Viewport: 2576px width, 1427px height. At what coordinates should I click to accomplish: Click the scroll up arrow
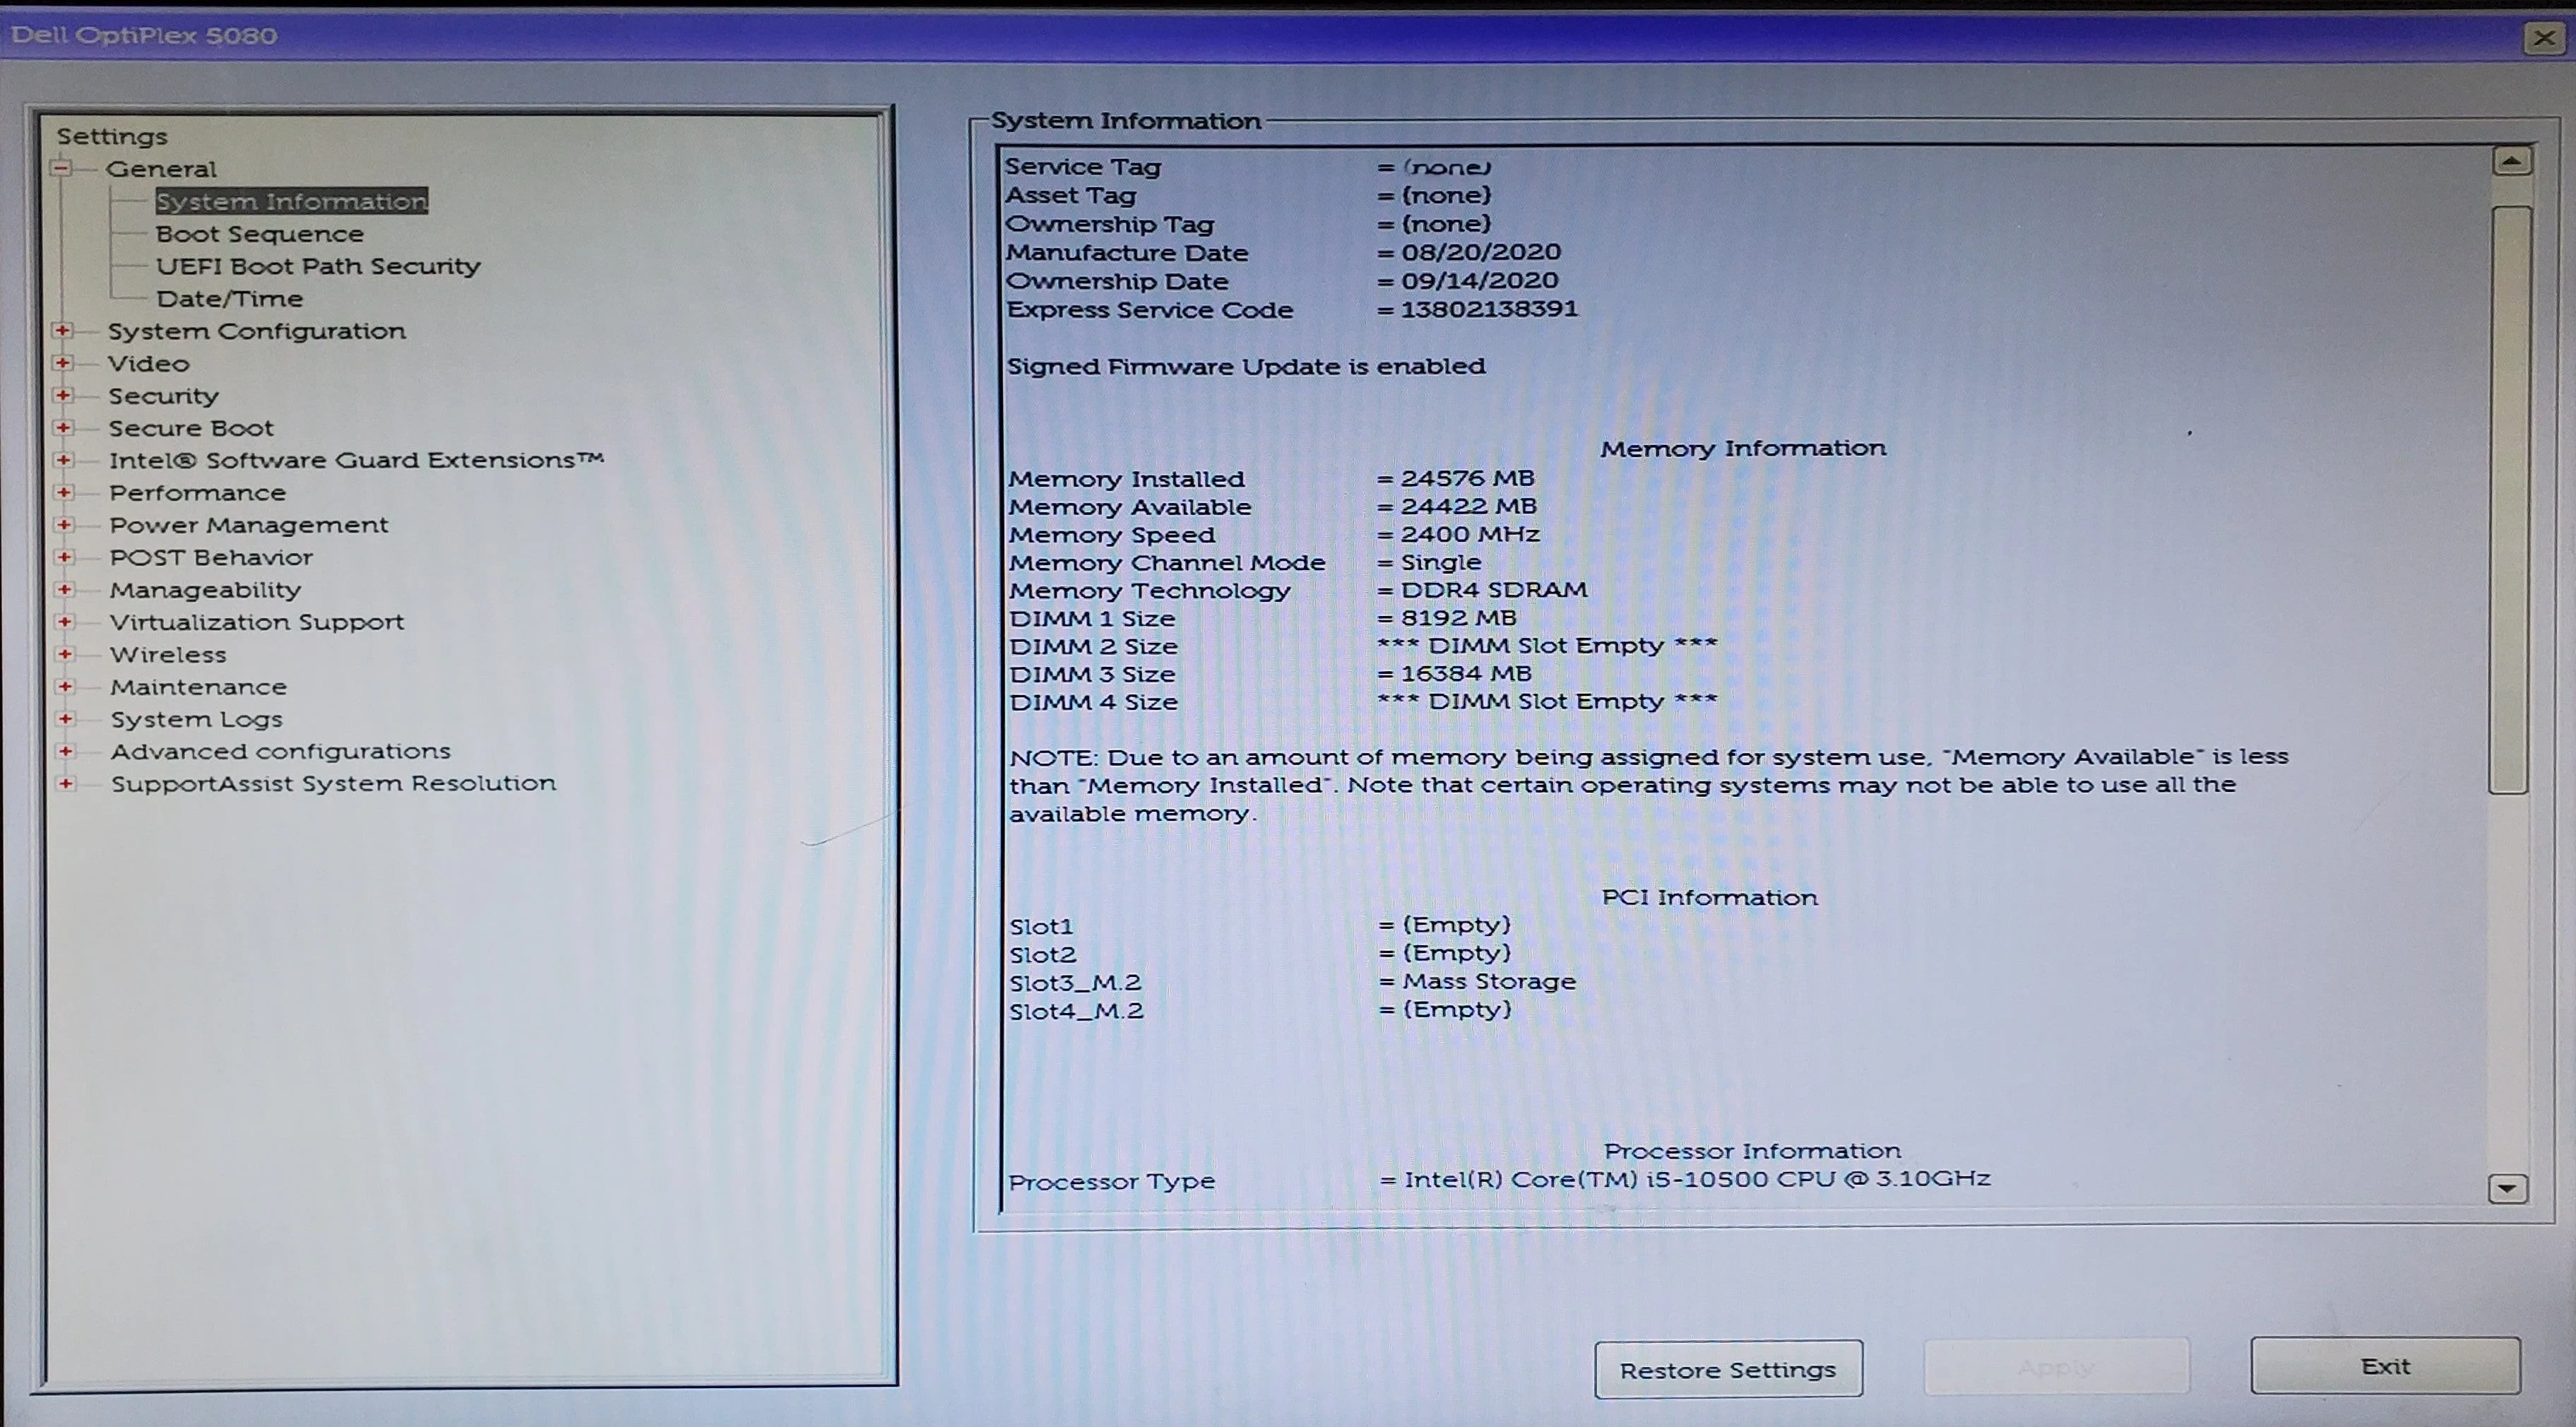2511,161
